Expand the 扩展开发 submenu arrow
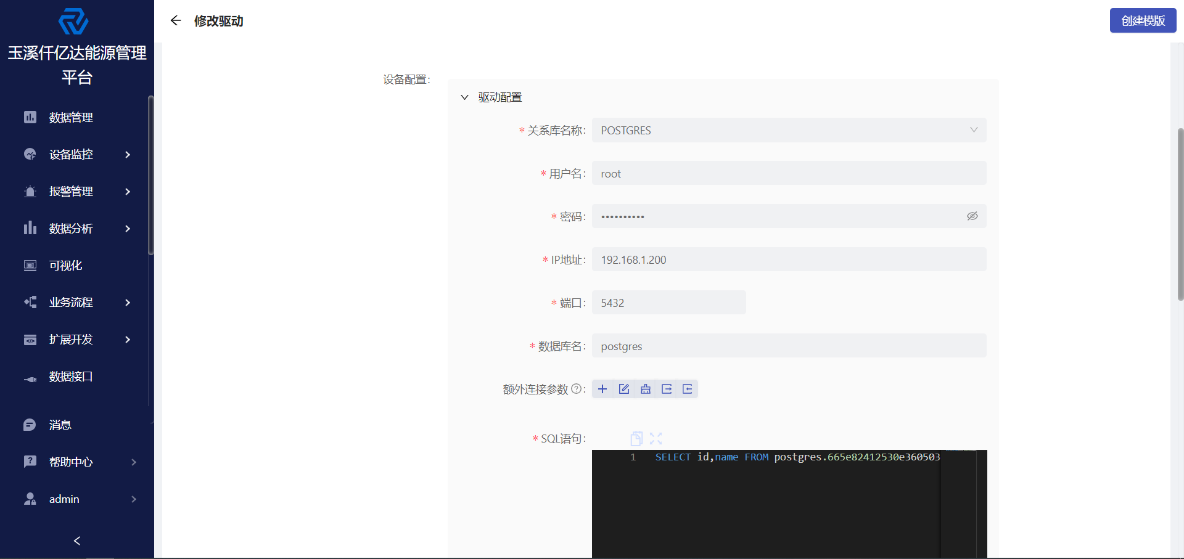1184x559 pixels. tap(128, 340)
